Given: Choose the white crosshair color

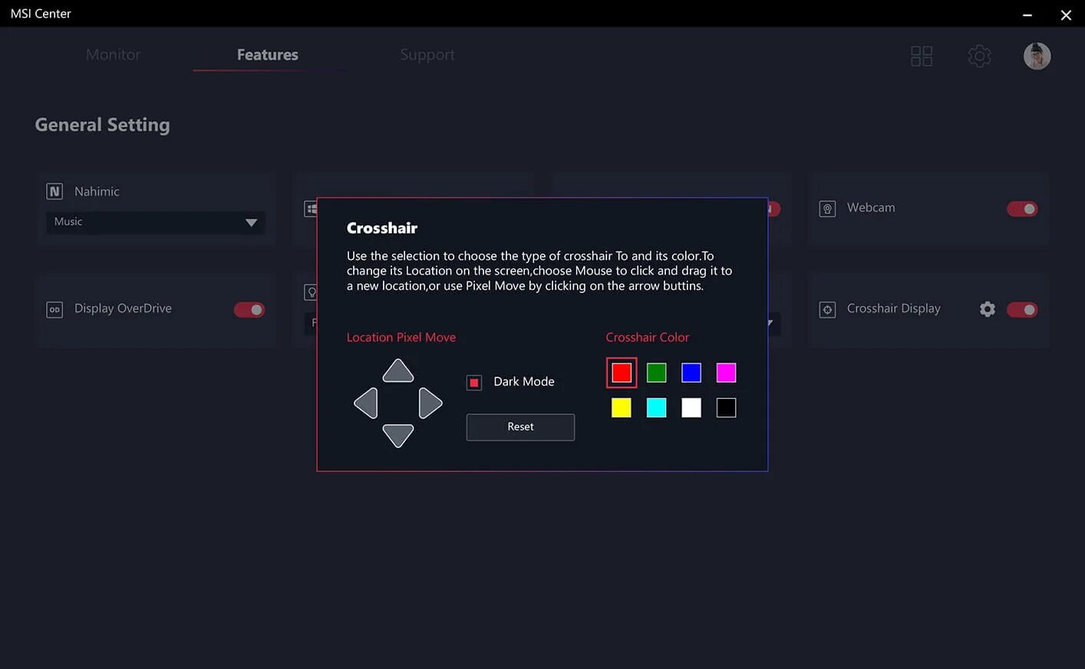Looking at the screenshot, I should click(691, 407).
